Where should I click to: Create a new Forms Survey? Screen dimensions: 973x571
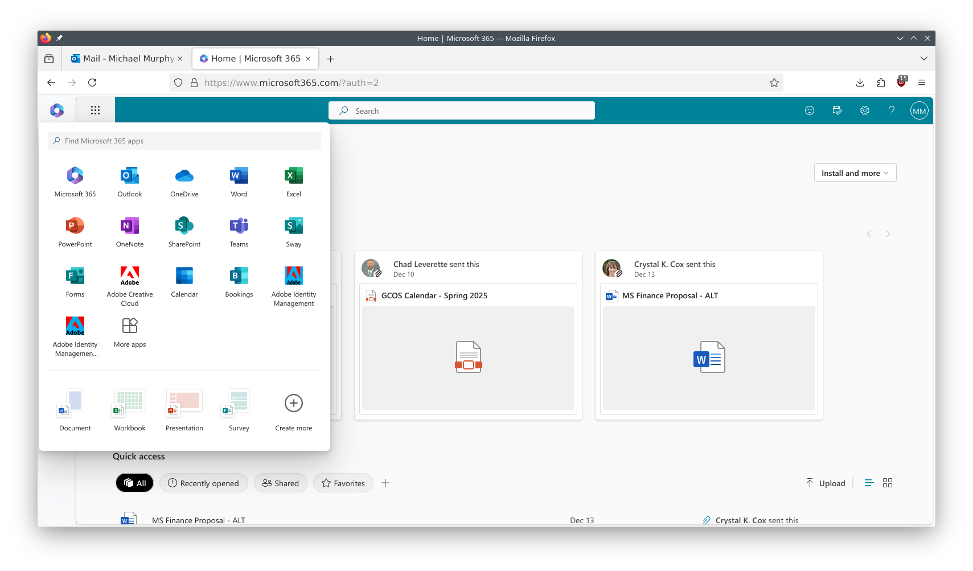pos(239,410)
